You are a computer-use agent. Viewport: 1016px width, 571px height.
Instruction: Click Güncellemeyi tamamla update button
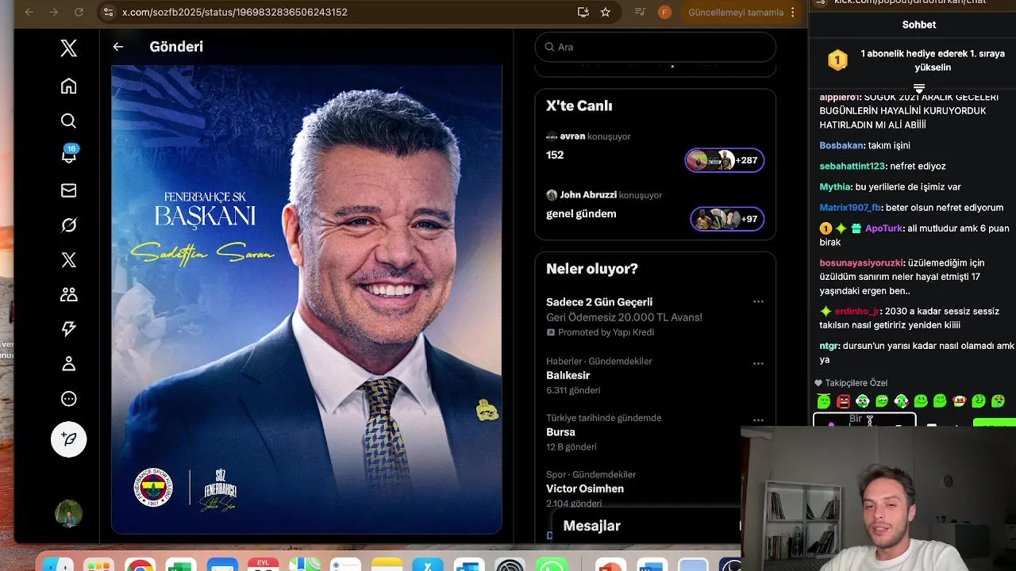coord(736,12)
